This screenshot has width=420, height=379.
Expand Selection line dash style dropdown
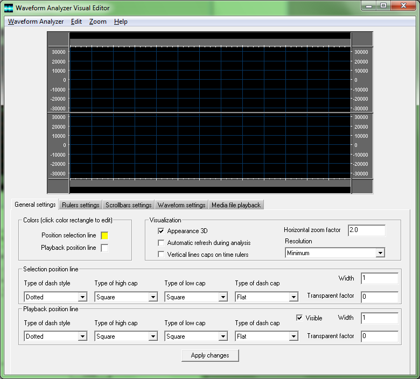click(x=82, y=297)
